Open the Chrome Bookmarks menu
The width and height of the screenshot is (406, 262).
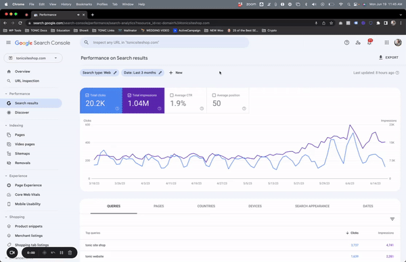84,4
